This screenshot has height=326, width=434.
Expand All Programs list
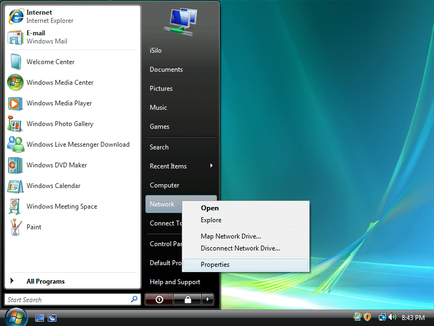click(45, 281)
